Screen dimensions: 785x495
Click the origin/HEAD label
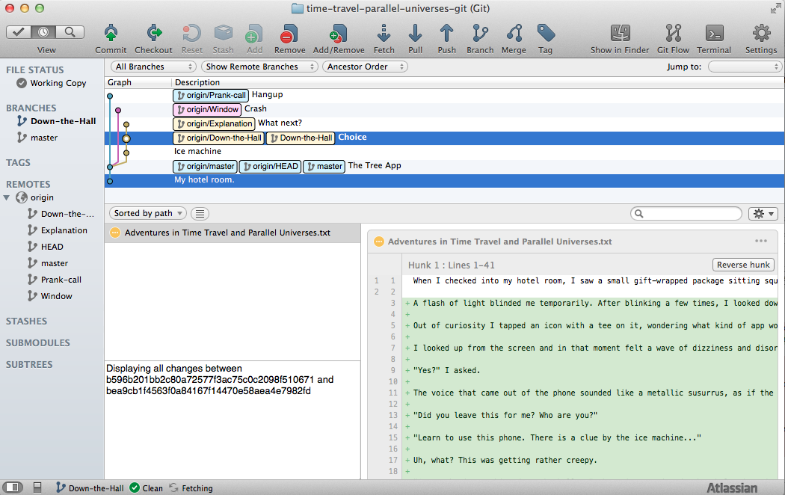click(271, 166)
